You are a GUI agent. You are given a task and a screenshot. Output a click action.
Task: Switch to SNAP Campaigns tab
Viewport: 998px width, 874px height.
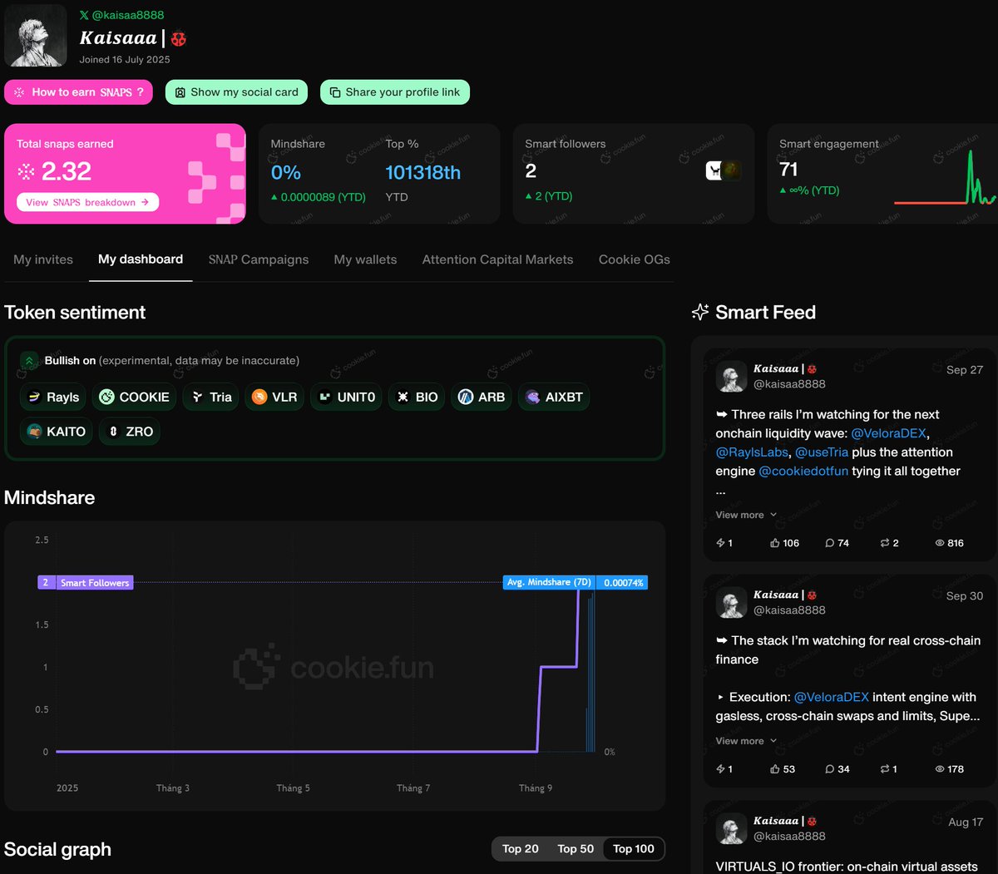(x=259, y=259)
